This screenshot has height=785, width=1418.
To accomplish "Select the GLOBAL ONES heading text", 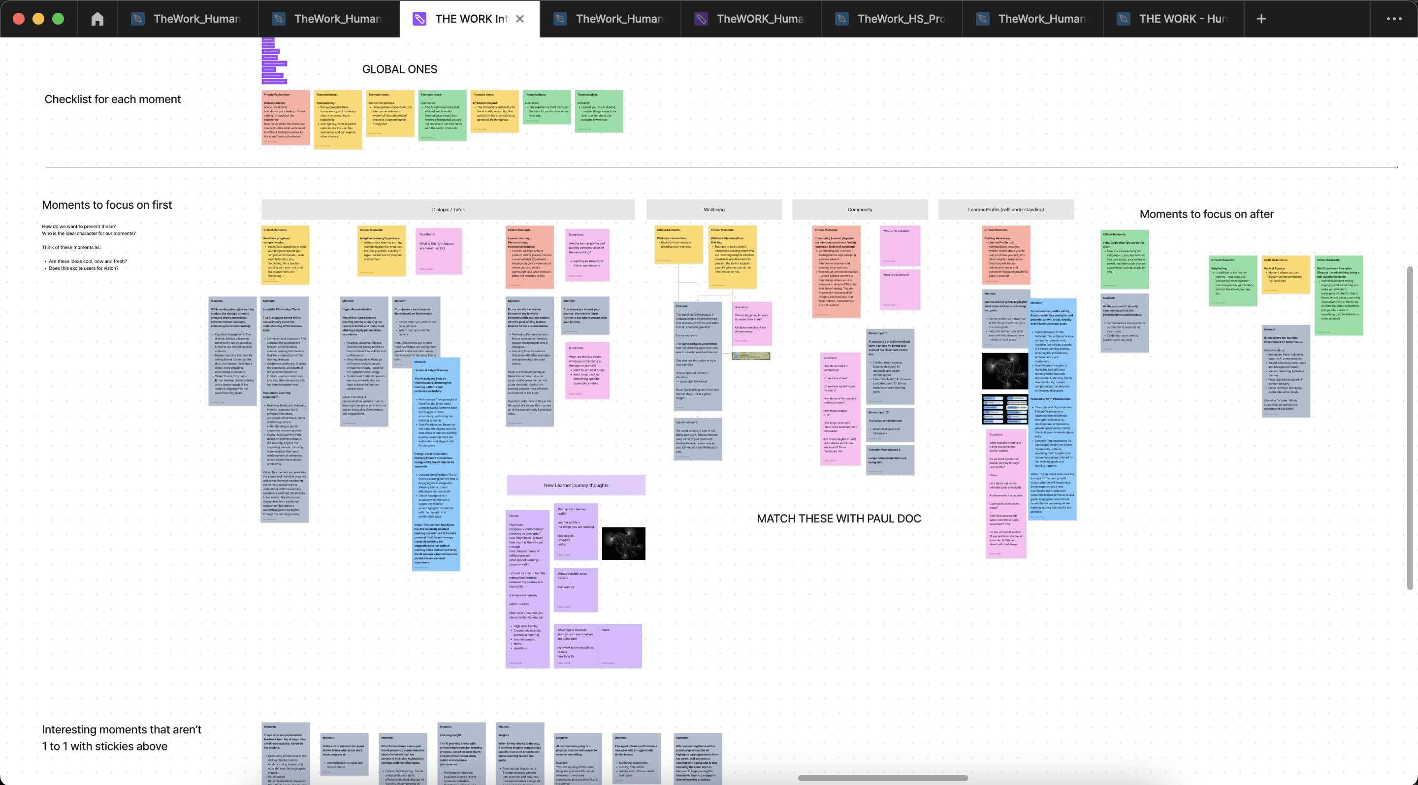I will click(x=400, y=69).
